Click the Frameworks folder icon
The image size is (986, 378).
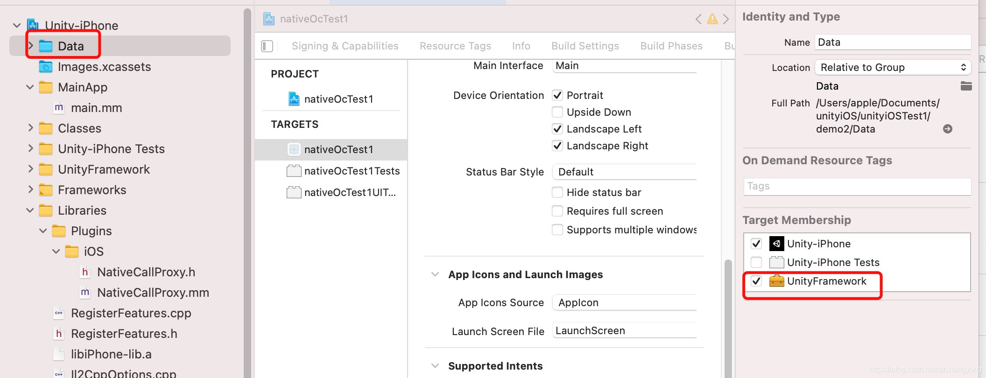pos(46,189)
